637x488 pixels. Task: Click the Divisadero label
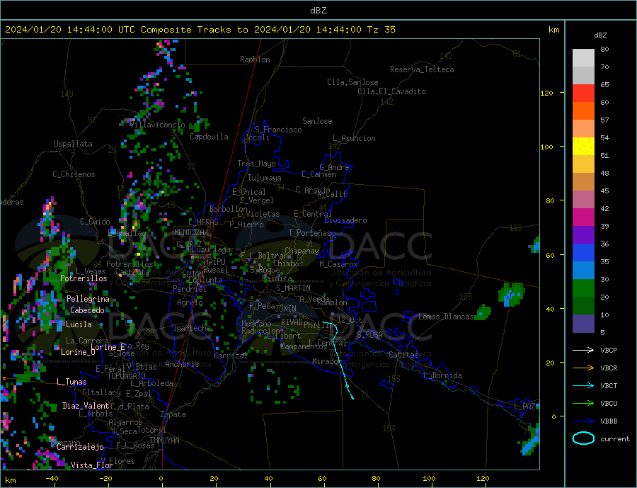point(345,220)
